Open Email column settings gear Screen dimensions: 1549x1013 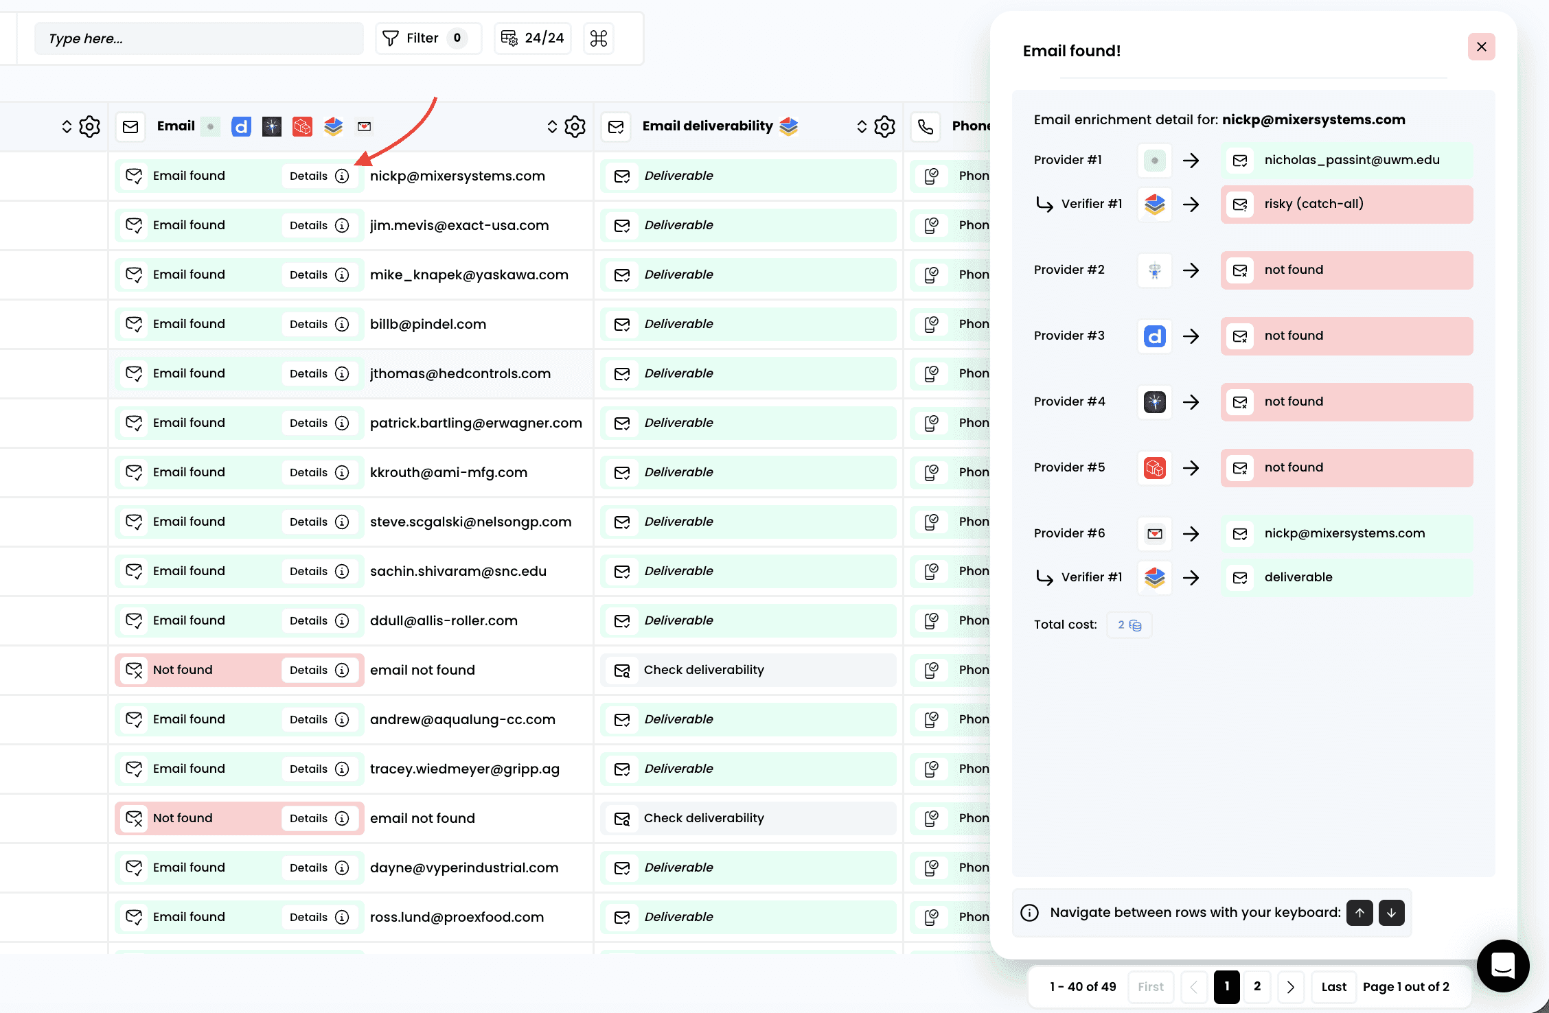tap(575, 126)
